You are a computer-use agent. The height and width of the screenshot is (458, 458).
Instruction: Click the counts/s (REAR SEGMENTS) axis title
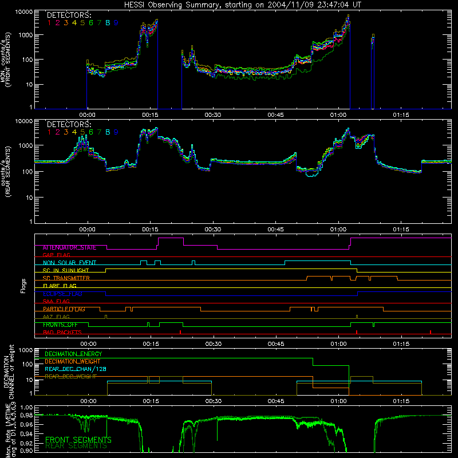[x=6, y=172]
